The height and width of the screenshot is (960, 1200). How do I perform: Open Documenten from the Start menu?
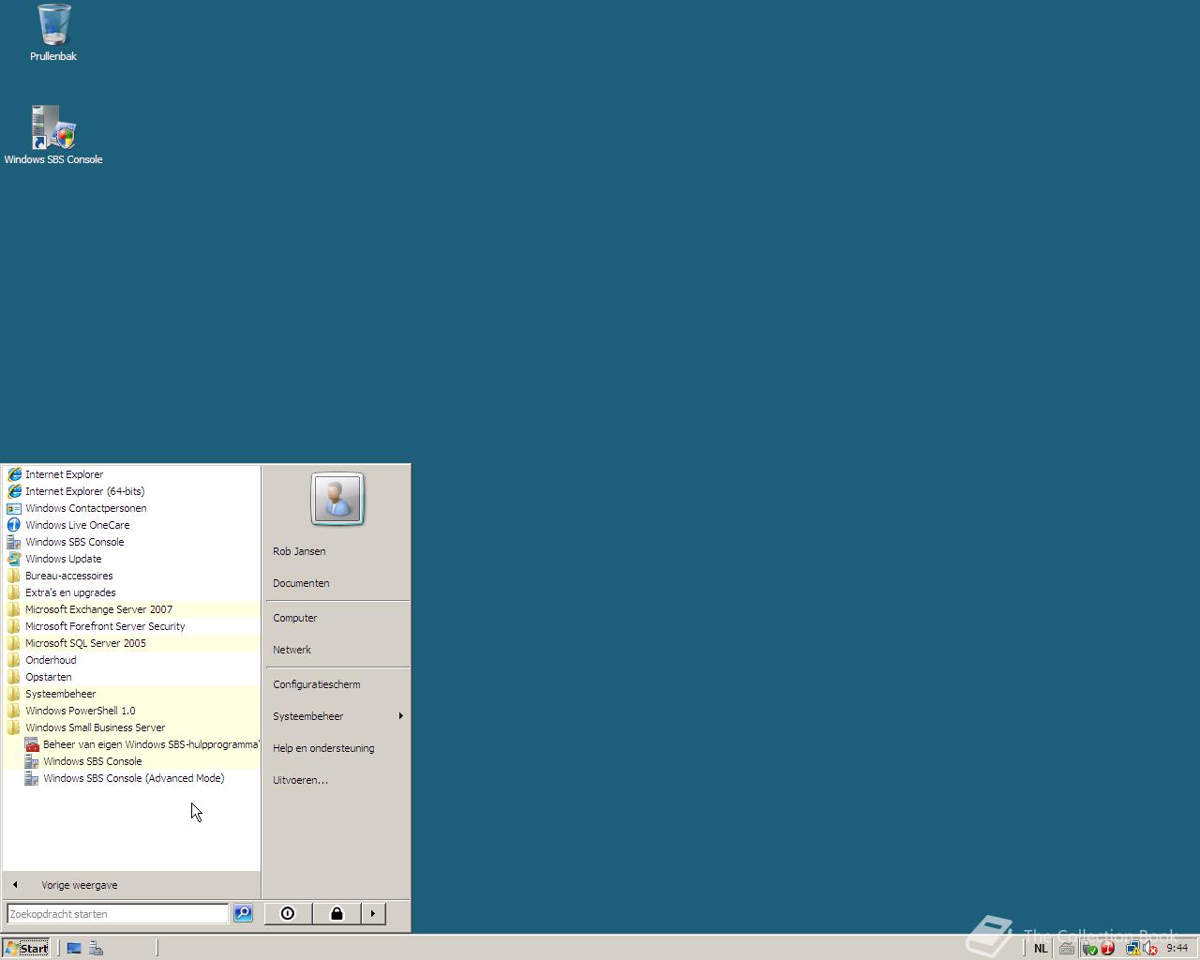coord(337,583)
